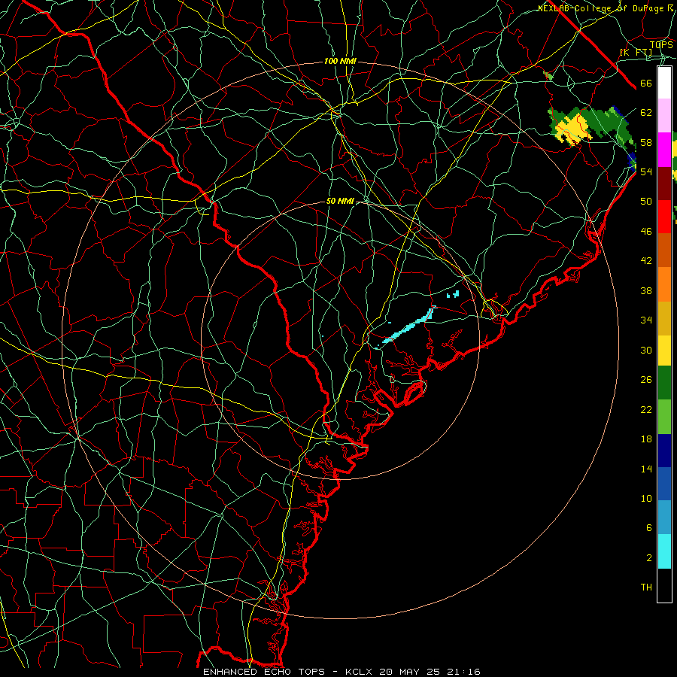Viewport: 677px width, 677px height.
Task: Click the cyan legend swatch
Action: (664, 551)
